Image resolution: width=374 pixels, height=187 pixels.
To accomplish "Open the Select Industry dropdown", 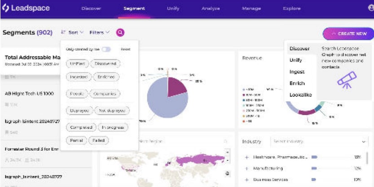I will pos(319,142).
